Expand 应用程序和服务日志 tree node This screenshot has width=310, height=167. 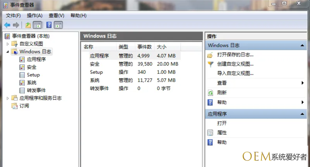pos(8,98)
